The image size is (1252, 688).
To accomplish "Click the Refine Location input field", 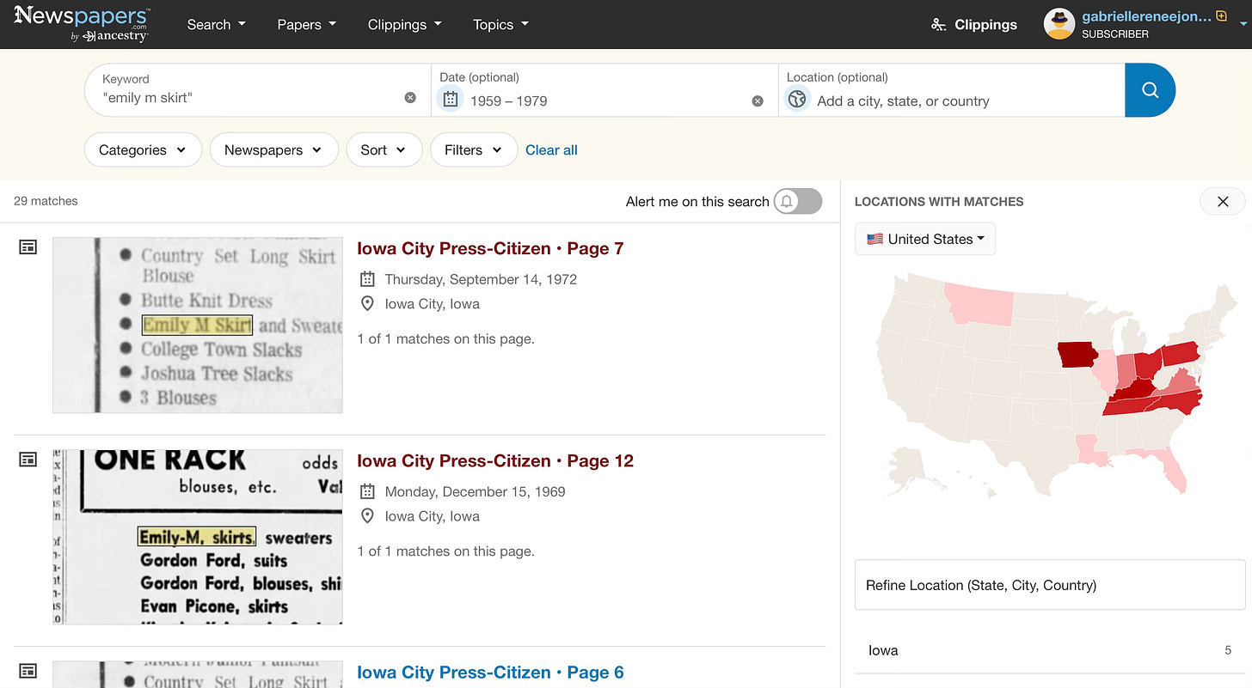I will pos(1050,585).
